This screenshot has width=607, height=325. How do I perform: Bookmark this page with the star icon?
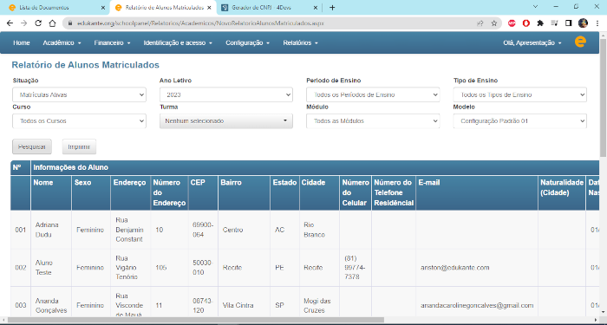point(494,23)
